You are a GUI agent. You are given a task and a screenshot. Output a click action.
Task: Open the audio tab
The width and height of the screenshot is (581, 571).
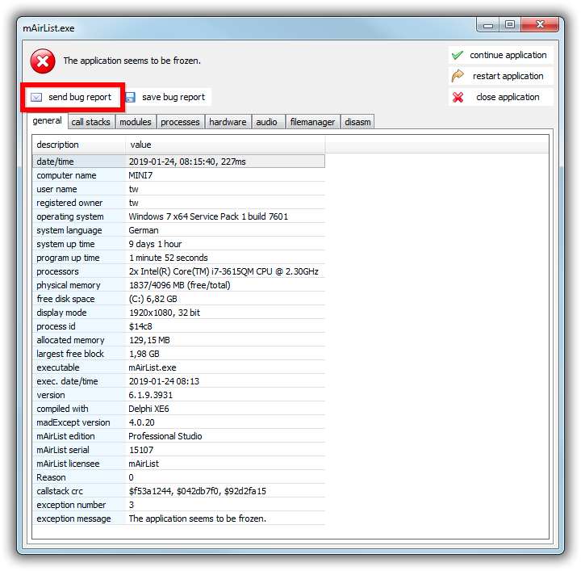click(266, 122)
